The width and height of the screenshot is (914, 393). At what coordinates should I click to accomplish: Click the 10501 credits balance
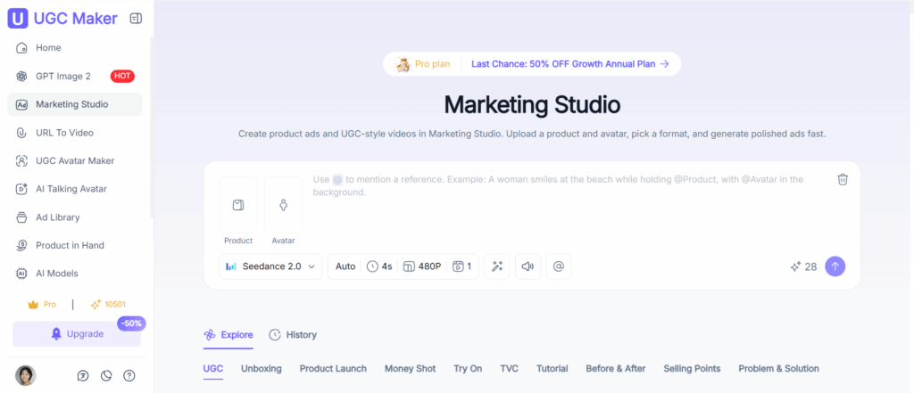108,305
